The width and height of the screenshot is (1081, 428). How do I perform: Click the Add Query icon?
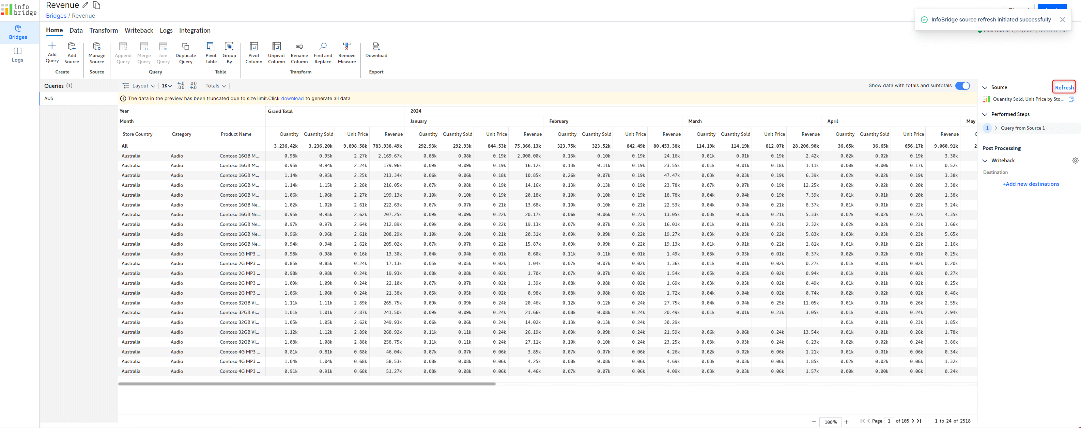[52, 46]
